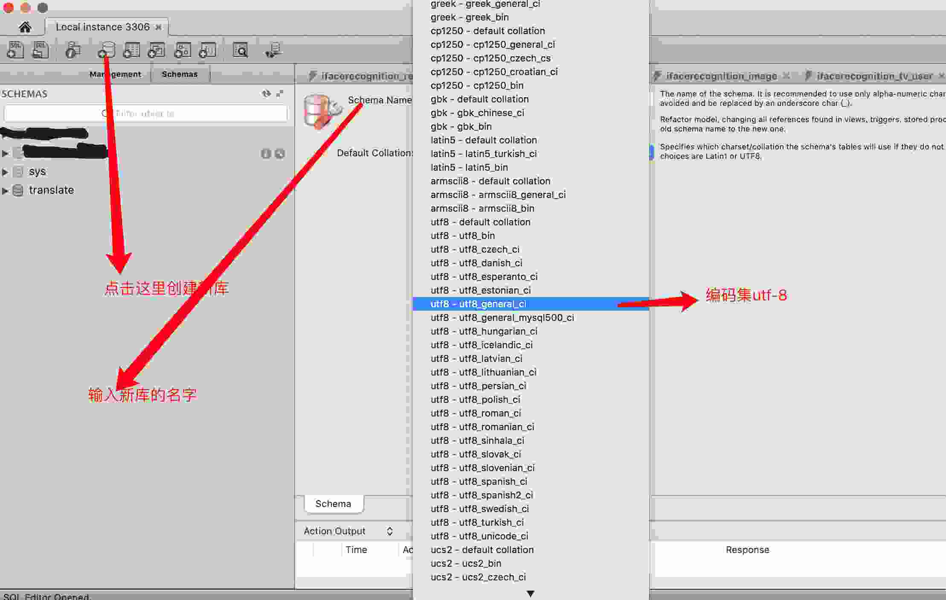Viewport: 946px width, 600px height.
Task: Select highlighted utf8 - utf8_general_ci
Action: click(531, 304)
